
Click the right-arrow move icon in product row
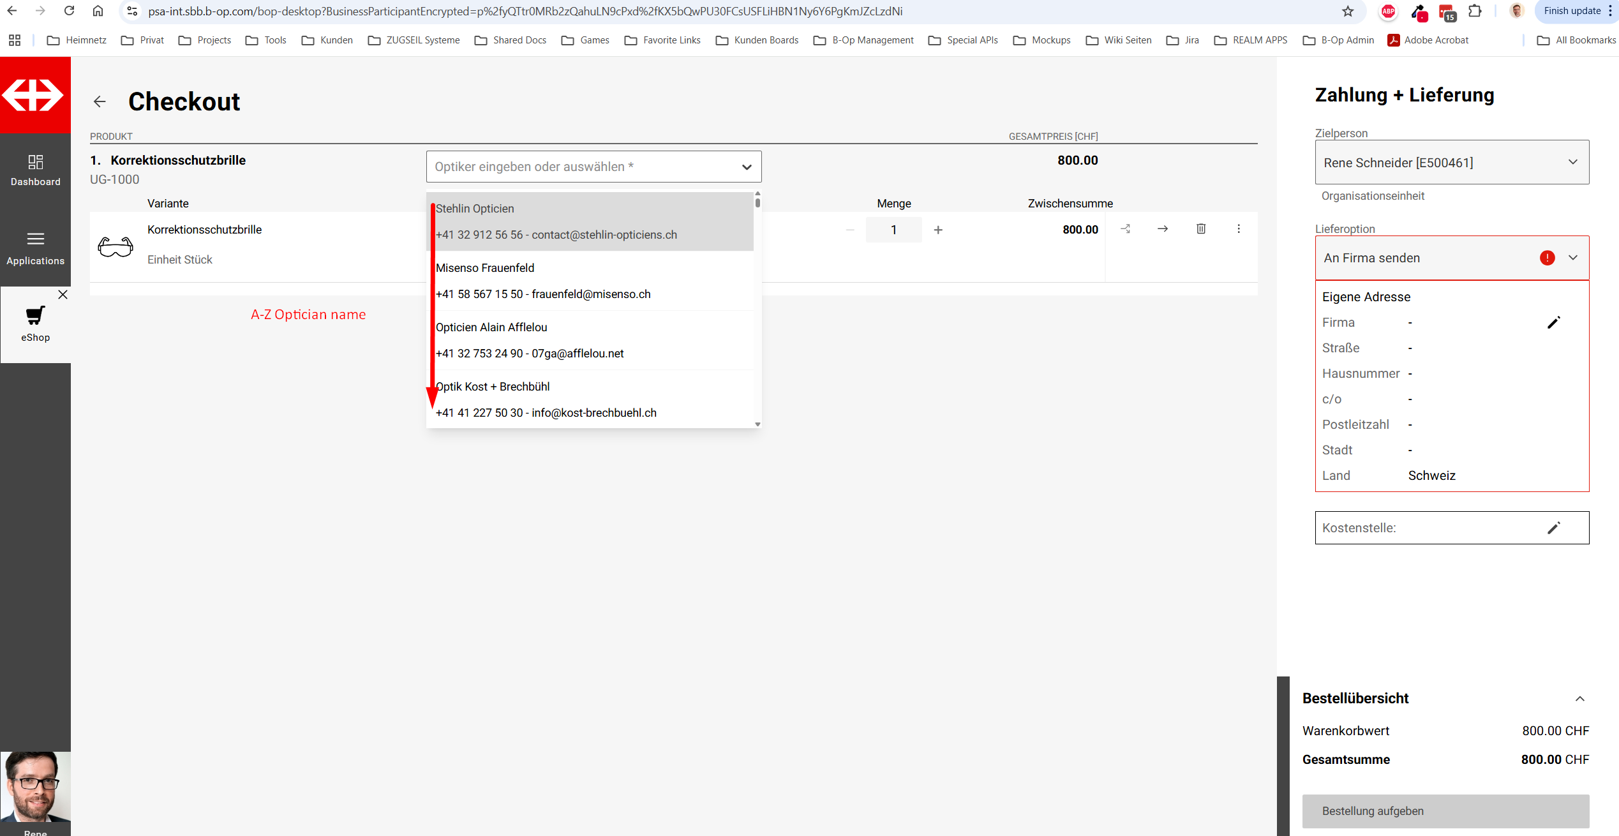coord(1162,228)
